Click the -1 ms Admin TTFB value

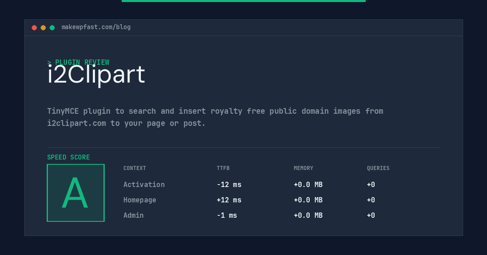[x=227, y=215]
